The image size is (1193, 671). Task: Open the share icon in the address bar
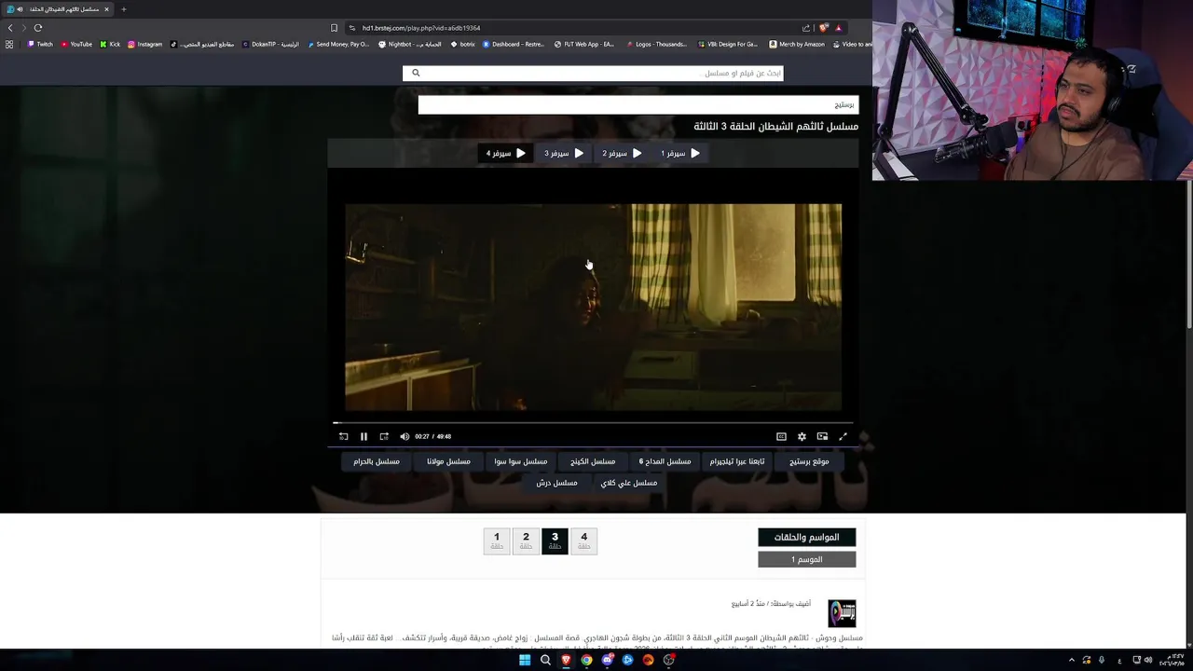806,28
